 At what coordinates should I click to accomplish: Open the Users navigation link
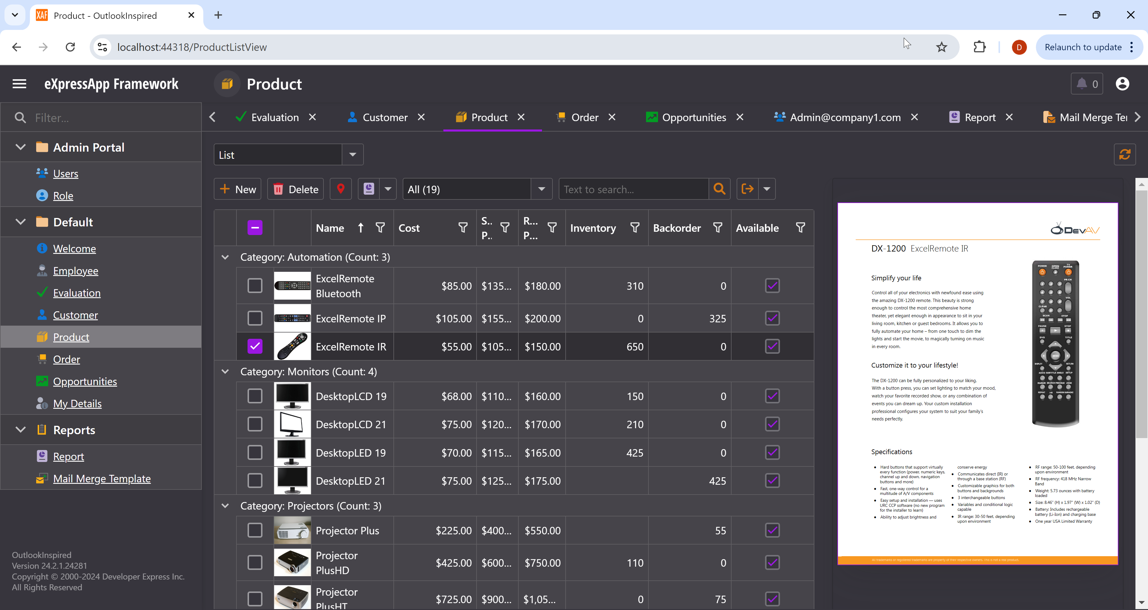click(x=65, y=173)
